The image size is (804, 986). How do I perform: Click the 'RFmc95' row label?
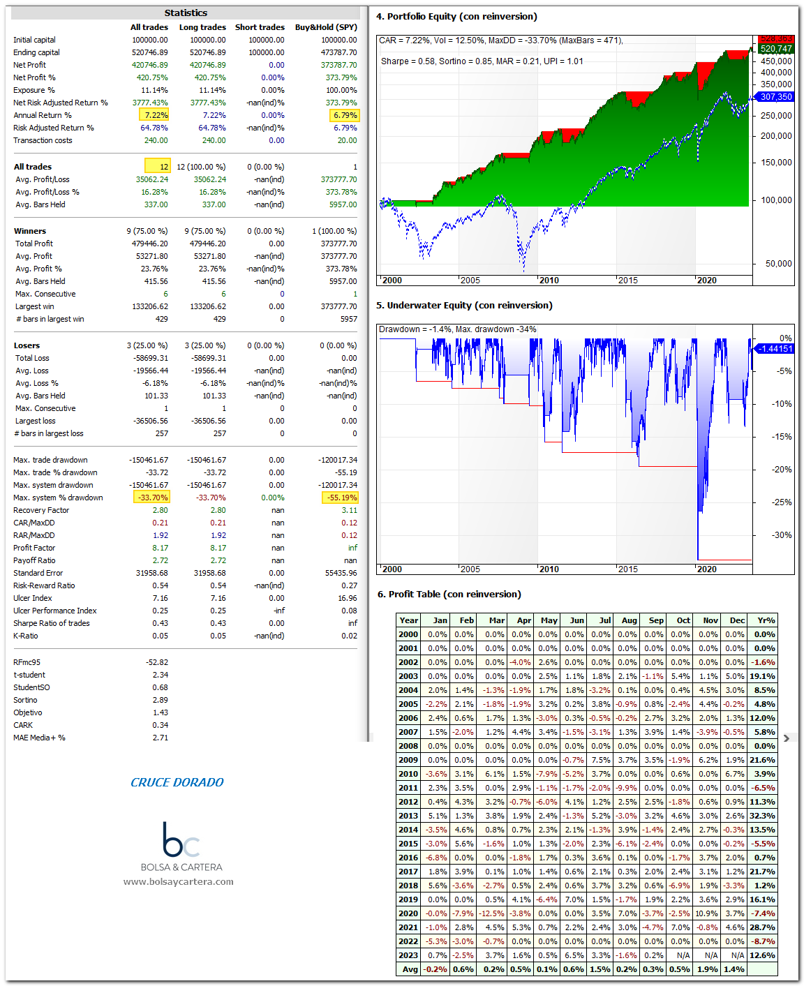(27, 662)
